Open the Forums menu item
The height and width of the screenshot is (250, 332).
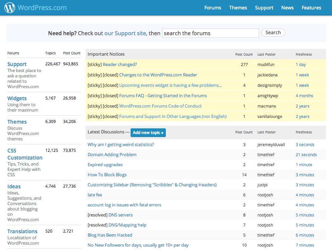click(x=212, y=8)
